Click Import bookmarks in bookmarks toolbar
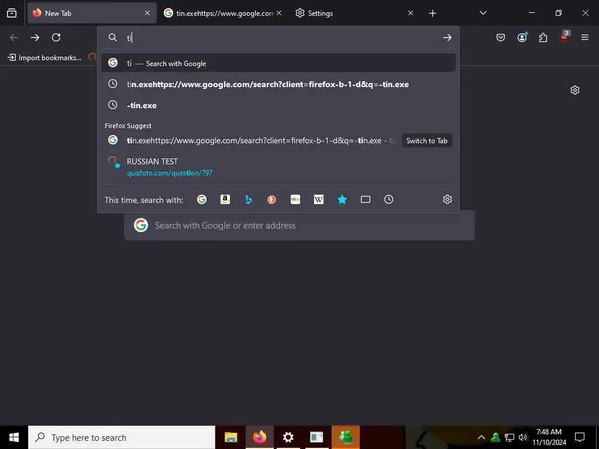 [44, 58]
